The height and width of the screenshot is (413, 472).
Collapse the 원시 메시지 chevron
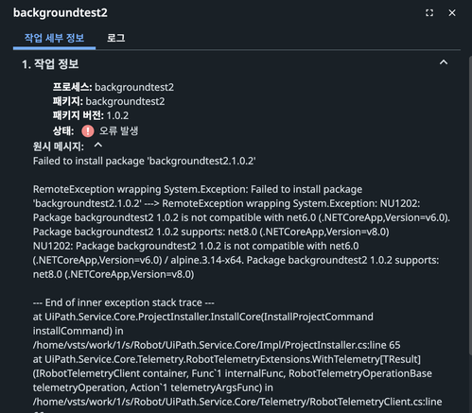(98, 146)
